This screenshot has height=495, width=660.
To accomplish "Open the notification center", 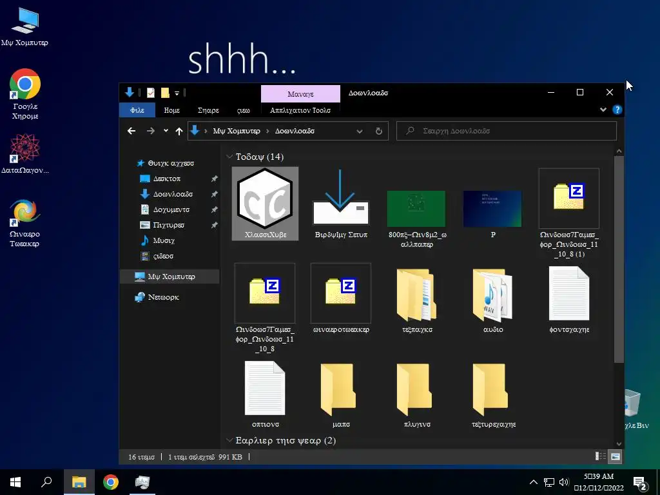I will (x=640, y=483).
